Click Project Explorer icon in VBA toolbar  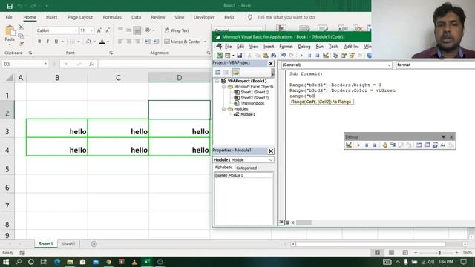pos(335,56)
